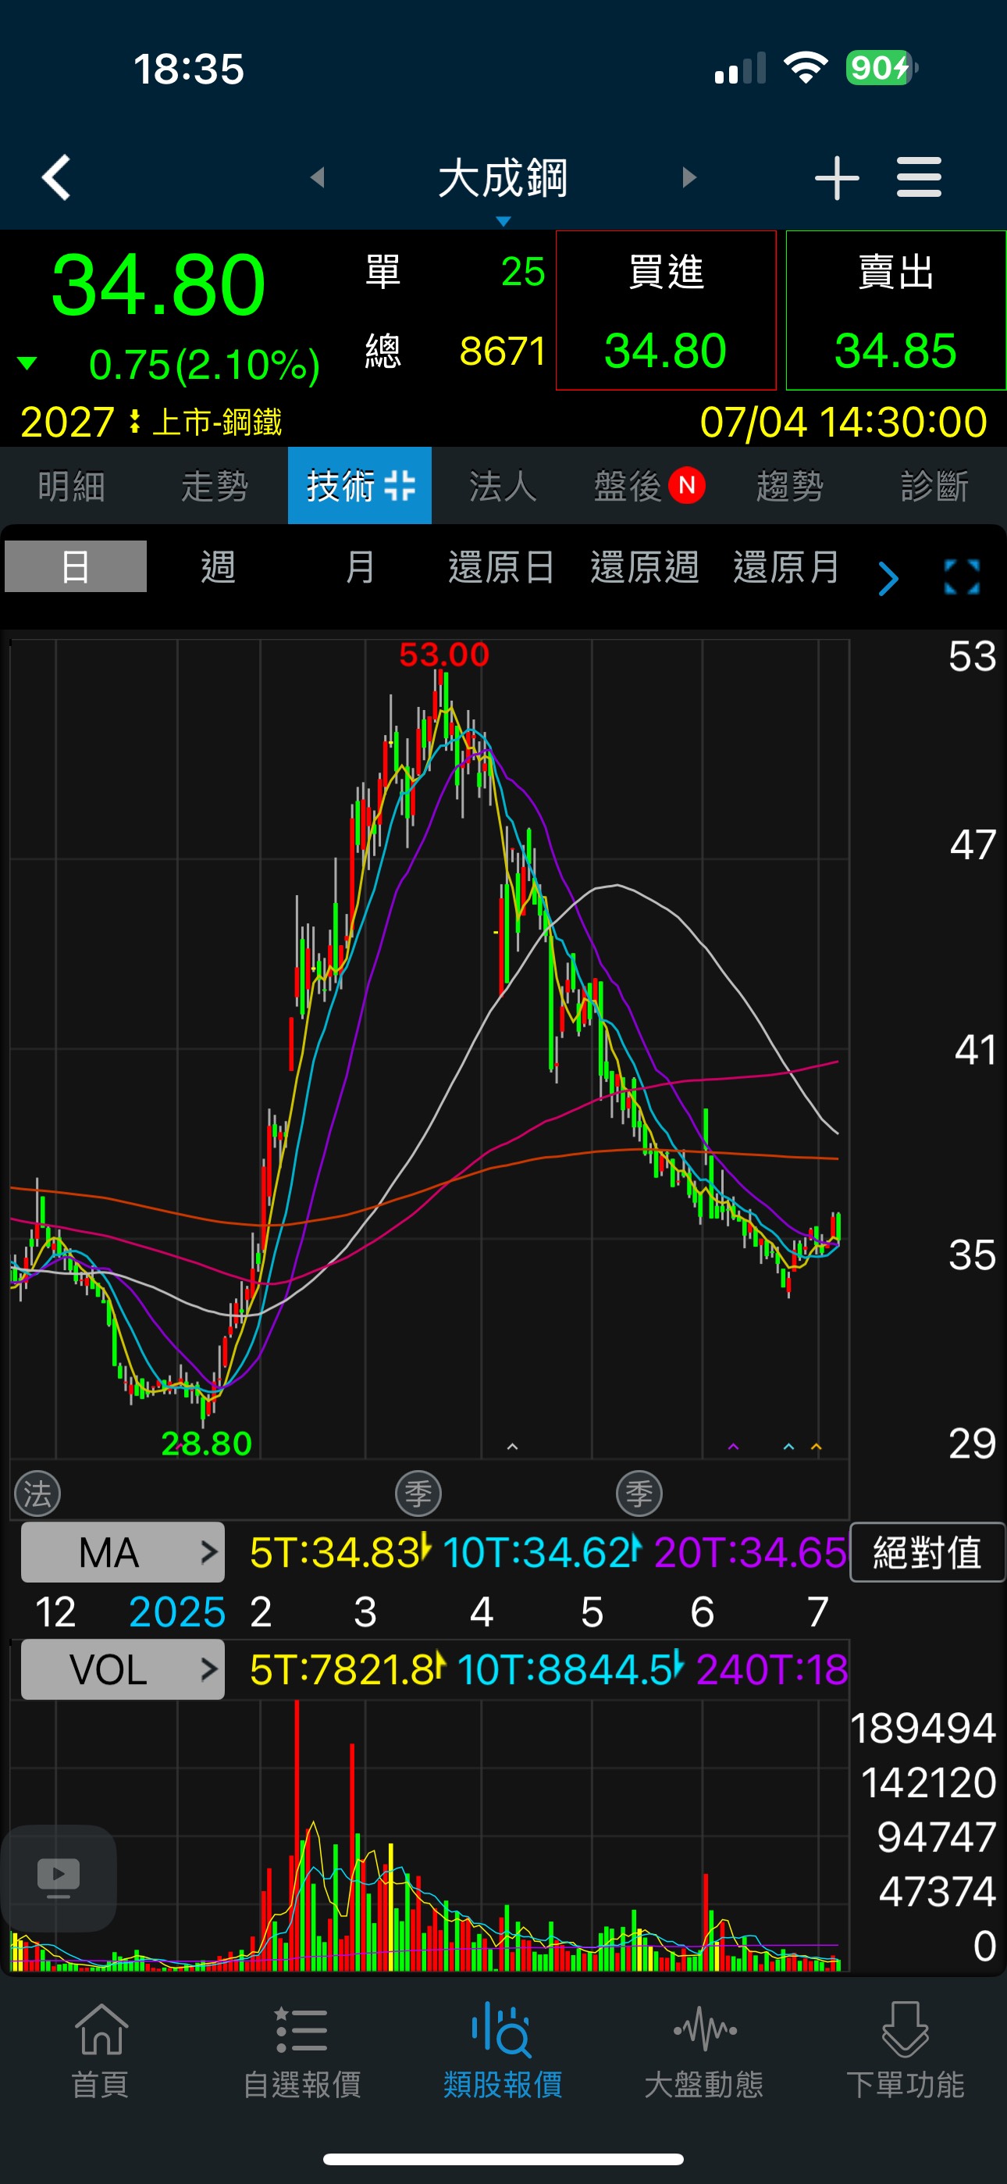Tap the 2025 year label on axis
This screenshot has width=1007, height=2184.
coord(177,1611)
